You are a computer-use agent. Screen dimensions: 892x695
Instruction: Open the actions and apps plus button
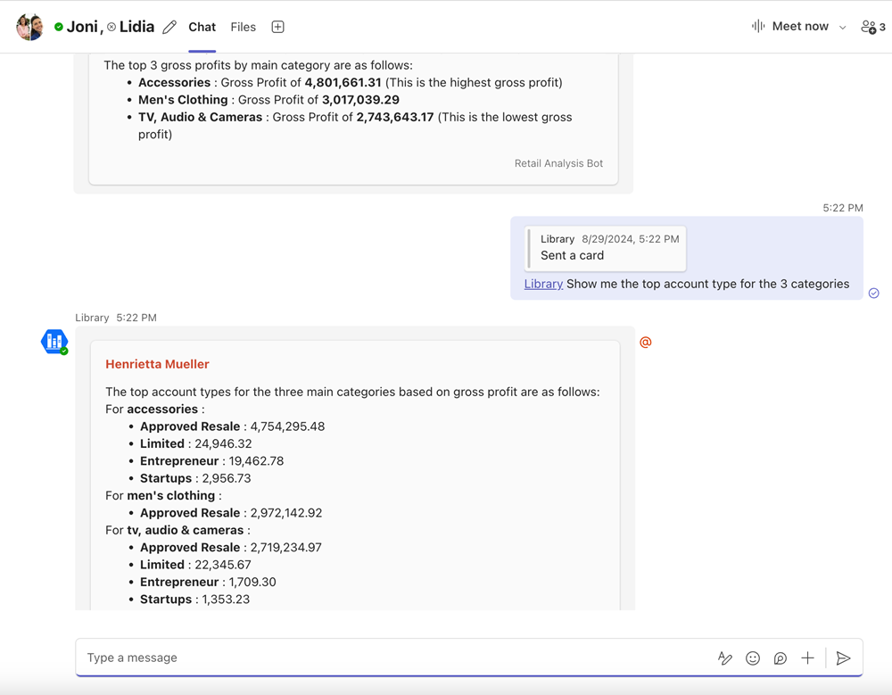(807, 658)
